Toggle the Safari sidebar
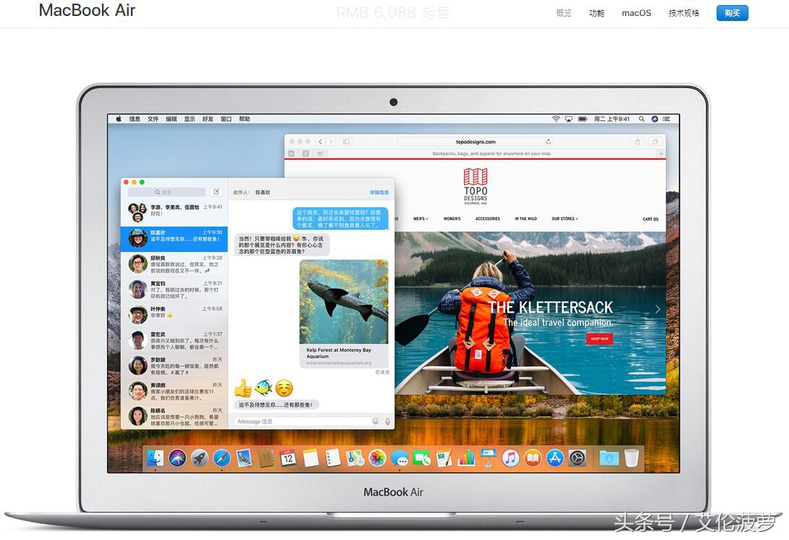 pyautogui.click(x=346, y=142)
